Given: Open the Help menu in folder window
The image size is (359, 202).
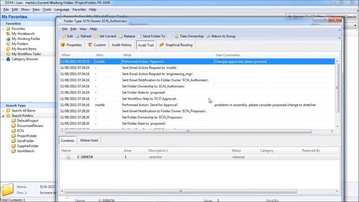Looking at the screenshot, I should tap(94, 29).
